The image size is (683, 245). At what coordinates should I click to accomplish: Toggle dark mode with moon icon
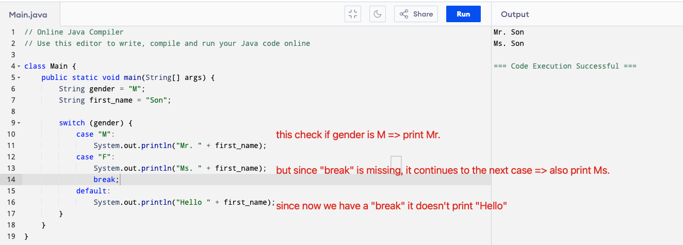[x=378, y=14]
